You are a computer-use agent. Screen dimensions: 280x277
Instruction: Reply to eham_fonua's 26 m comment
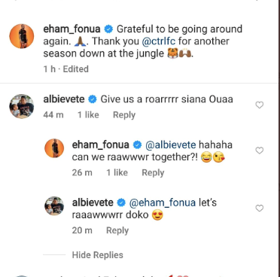(x=153, y=172)
